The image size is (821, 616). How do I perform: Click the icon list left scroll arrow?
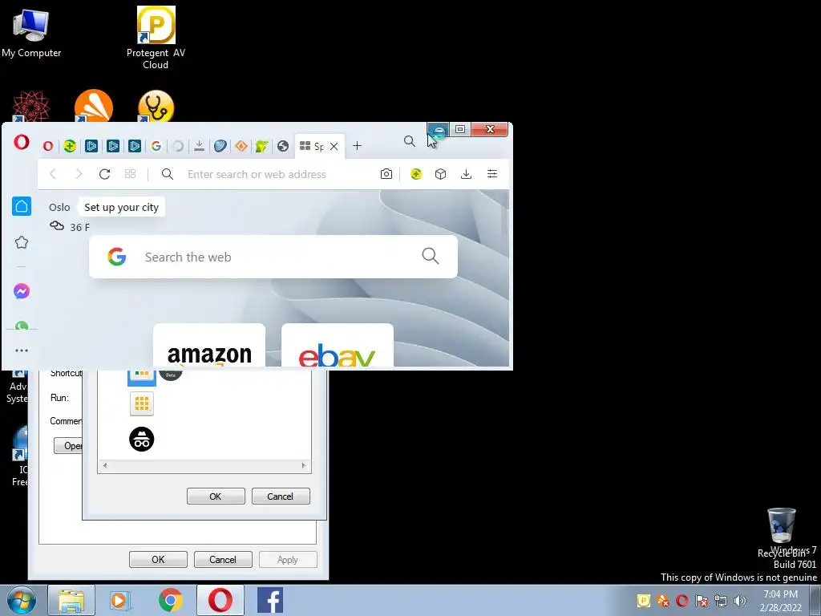coord(105,465)
